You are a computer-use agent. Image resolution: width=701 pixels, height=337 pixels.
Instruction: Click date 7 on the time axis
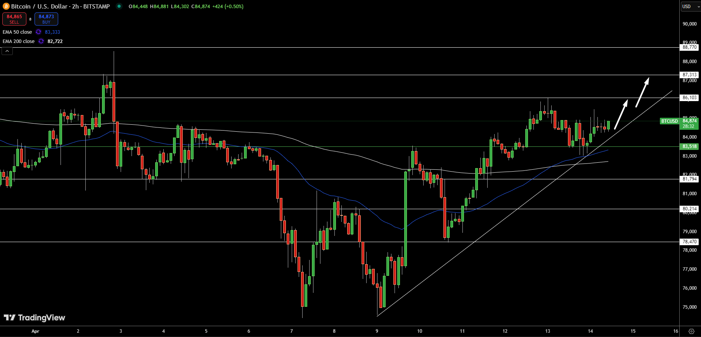pos(291,331)
